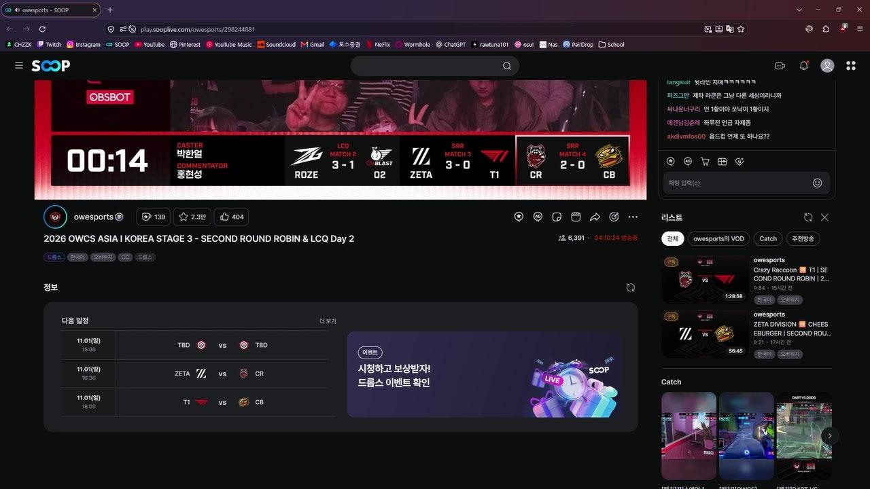Switch to the Catch tab
The height and width of the screenshot is (489, 870).
pyautogui.click(x=768, y=238)
